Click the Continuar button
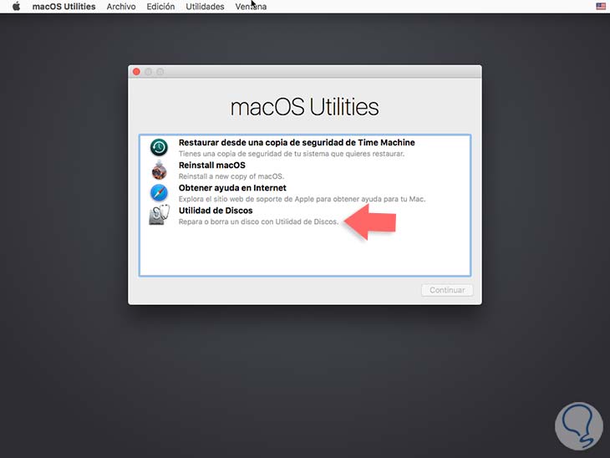The image size is (610, 458). 447,290
